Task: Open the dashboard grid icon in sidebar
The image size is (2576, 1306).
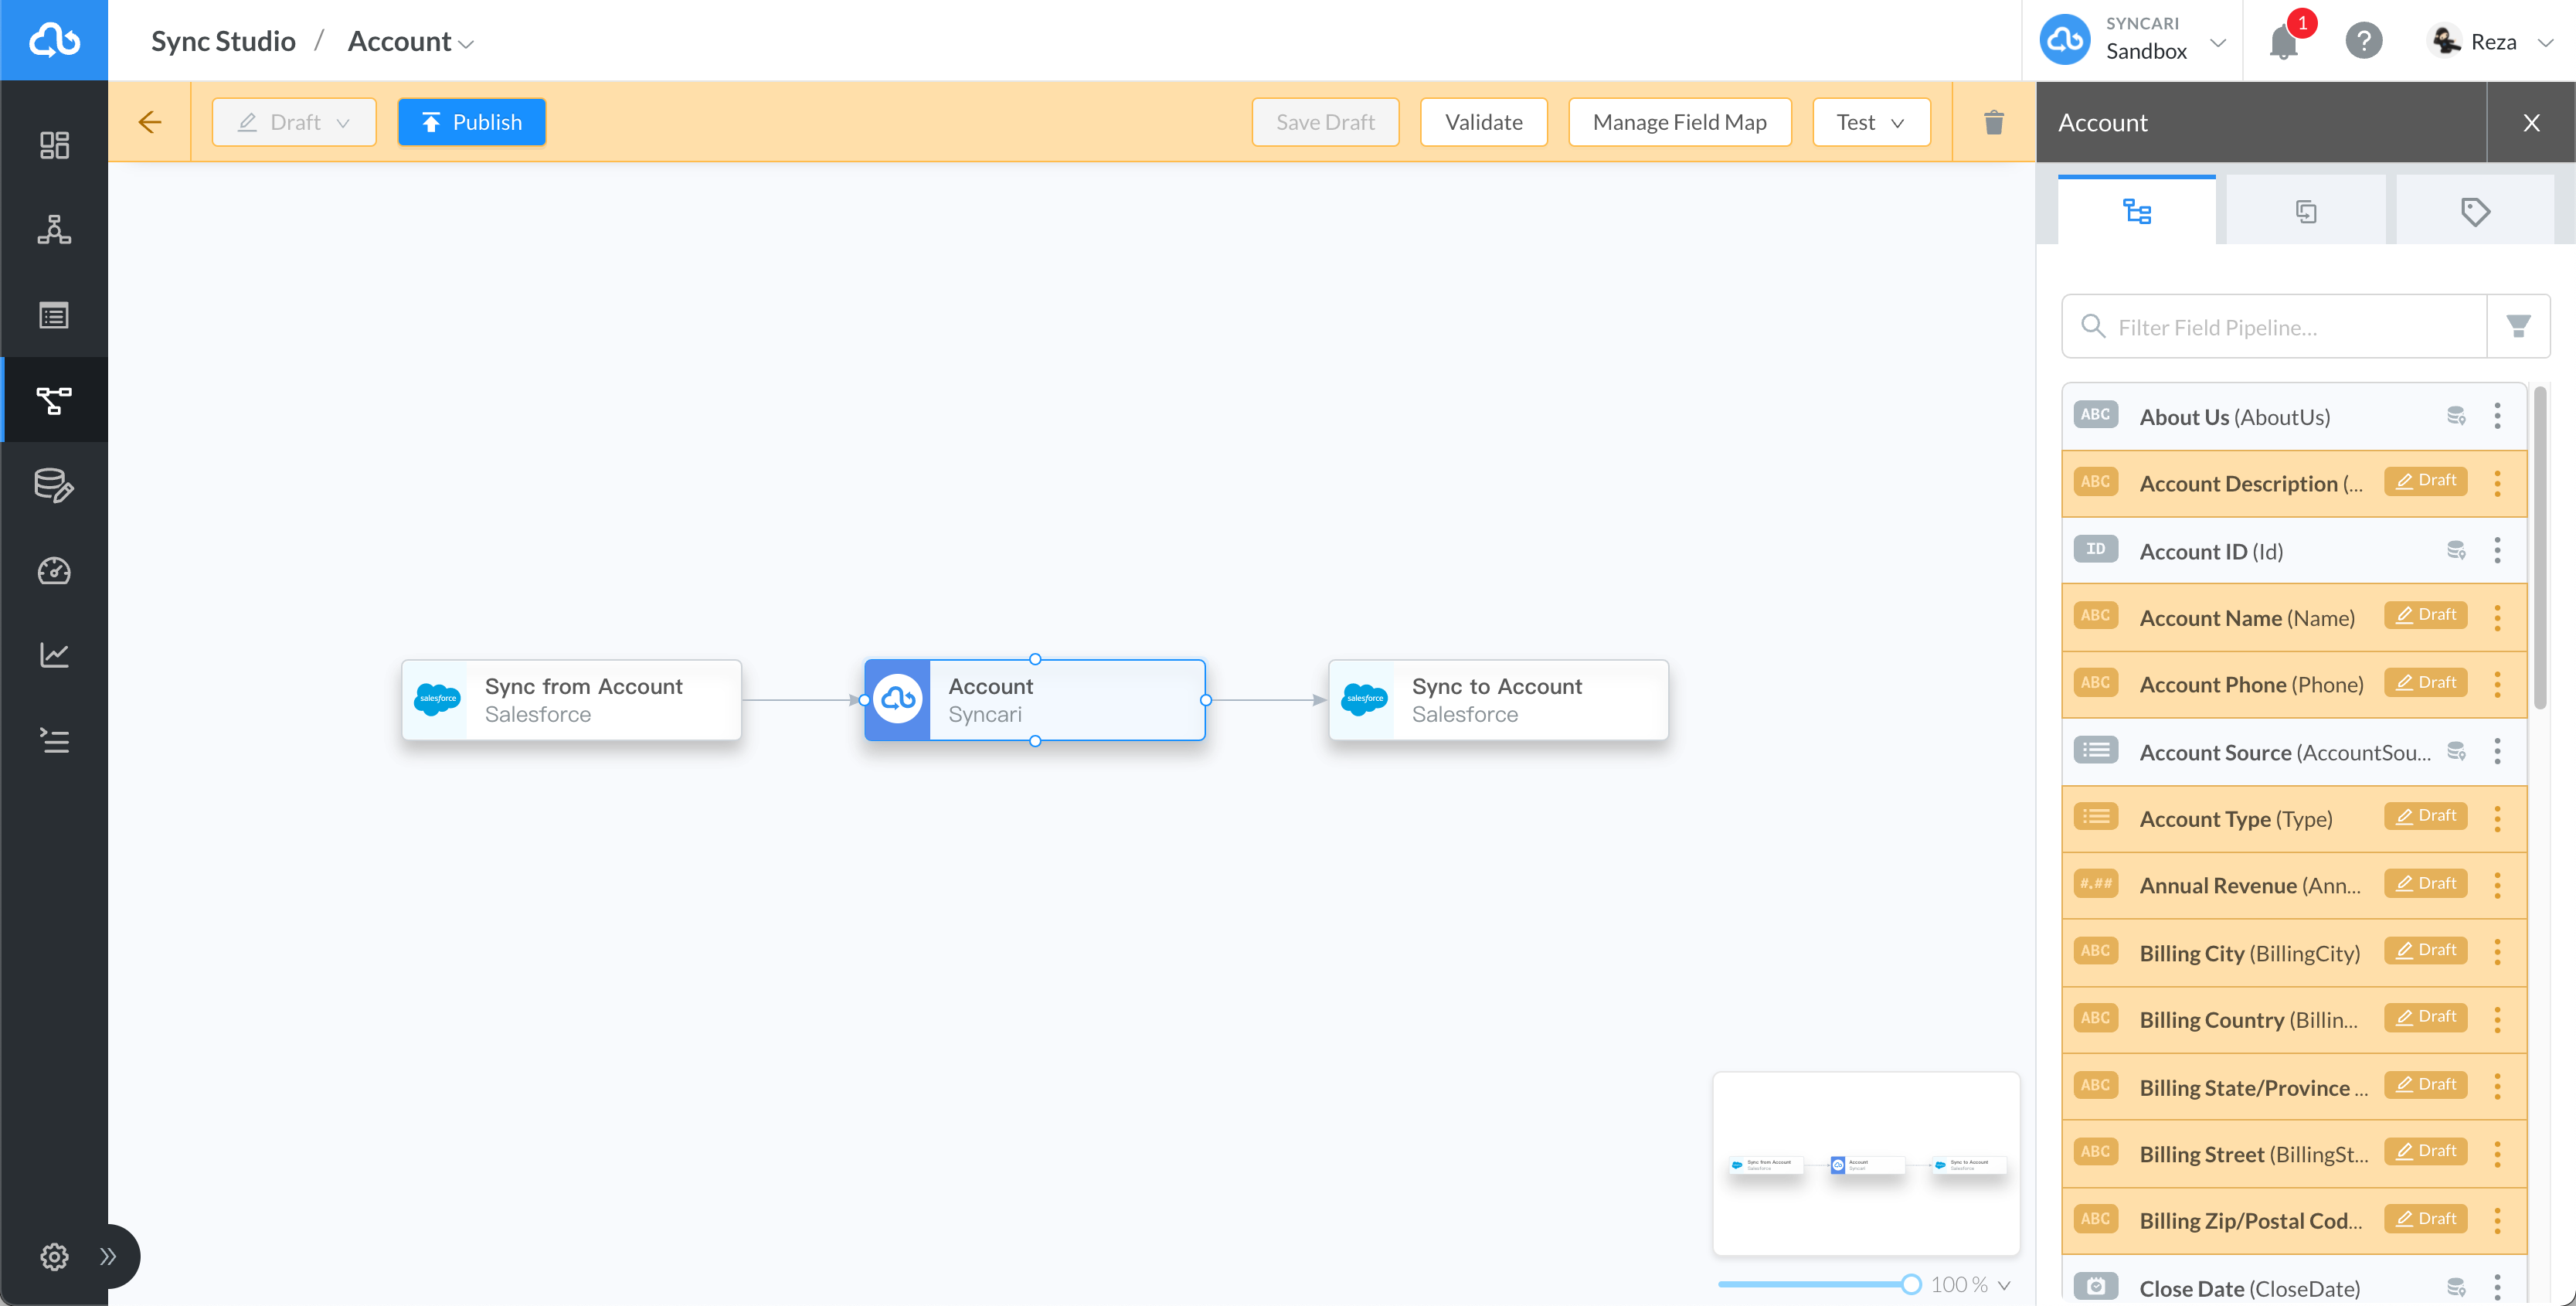Action: pos(54,145)
